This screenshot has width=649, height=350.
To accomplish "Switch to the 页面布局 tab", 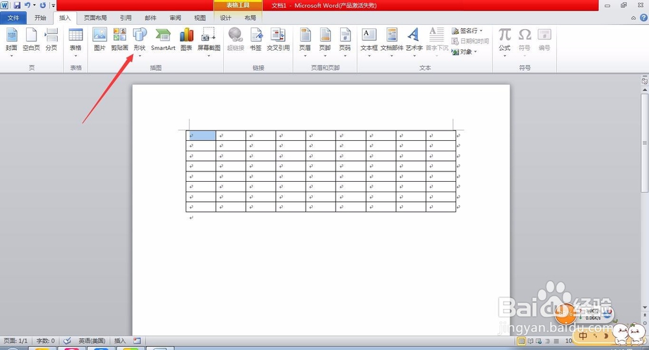I will (95, 18).
